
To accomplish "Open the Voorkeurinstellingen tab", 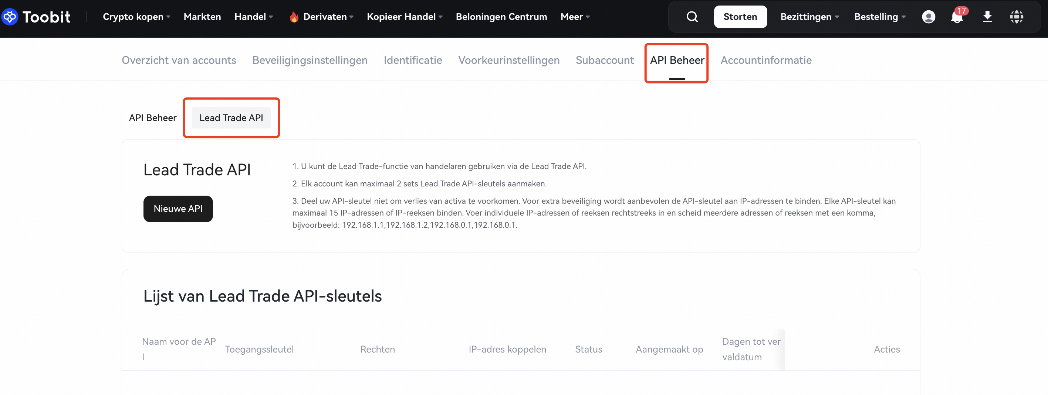I will (x=508, y=60).
